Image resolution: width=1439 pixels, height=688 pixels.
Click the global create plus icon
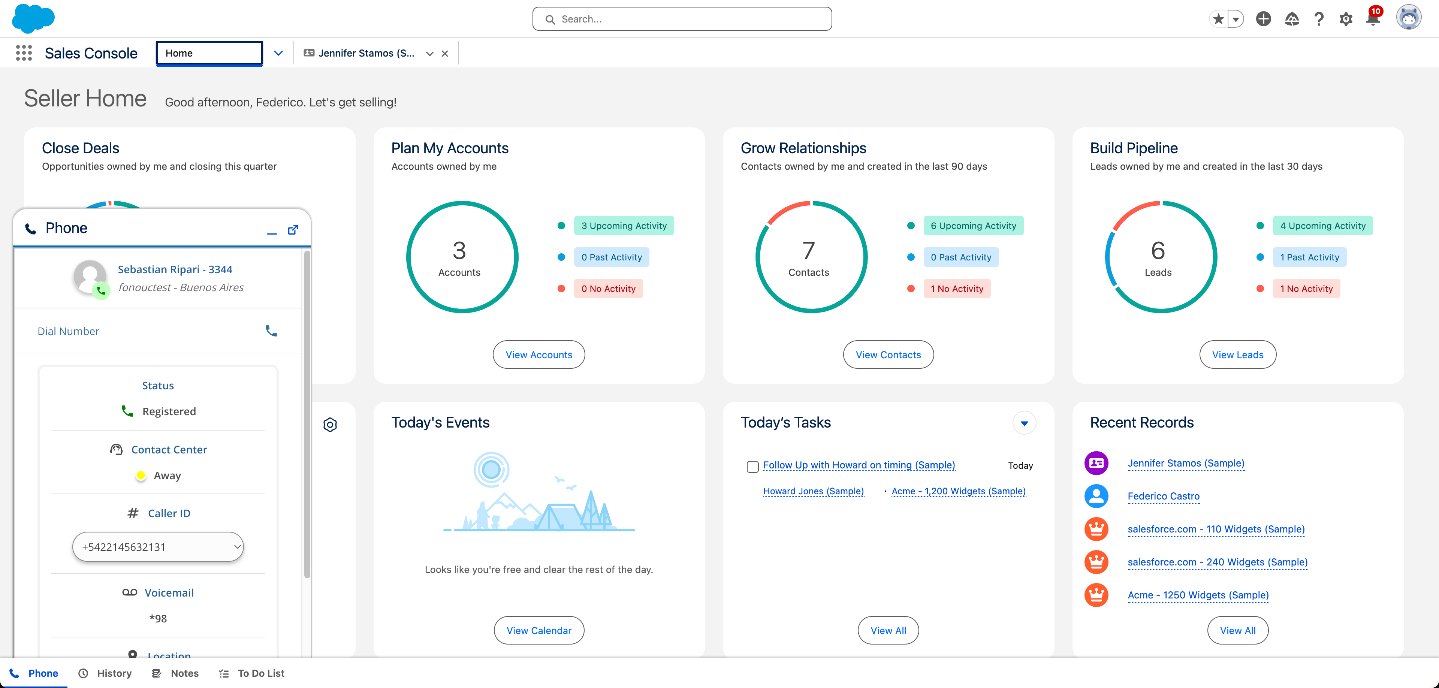1263,19
